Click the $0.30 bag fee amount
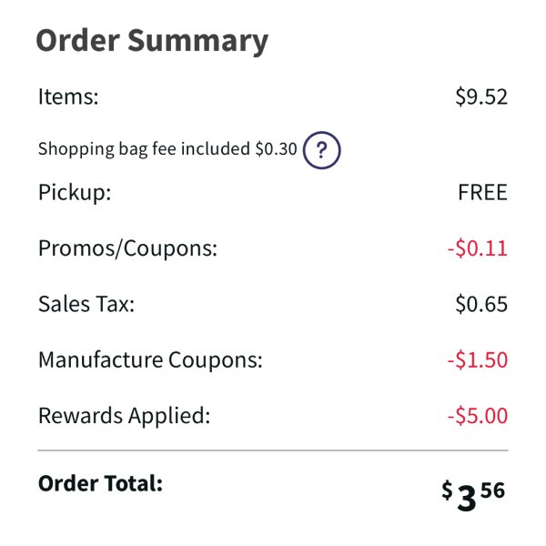Screen dimensions: 546x546 coord(276,149)
